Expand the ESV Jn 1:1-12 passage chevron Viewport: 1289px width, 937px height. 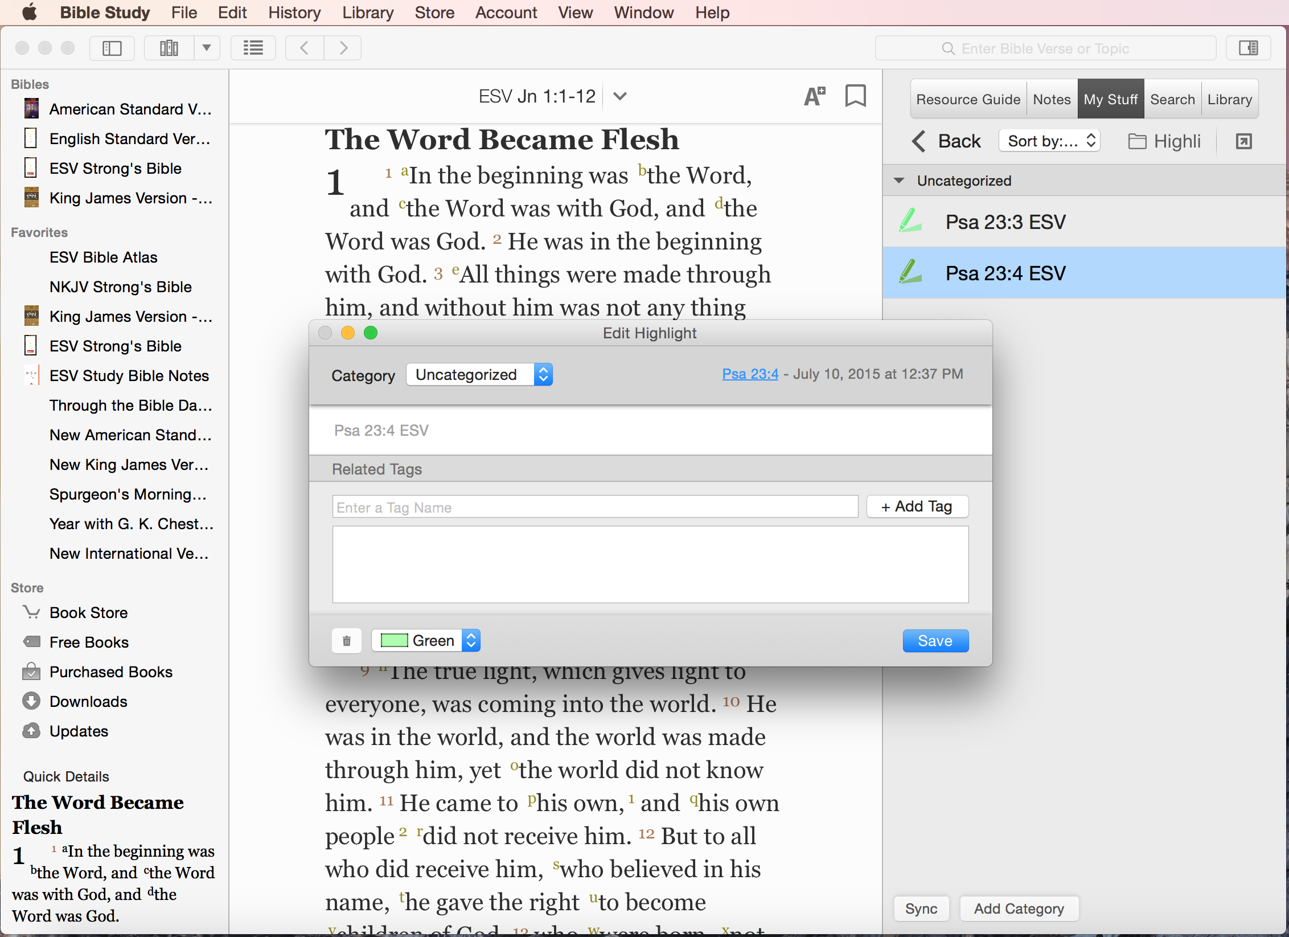pos(621,96)
